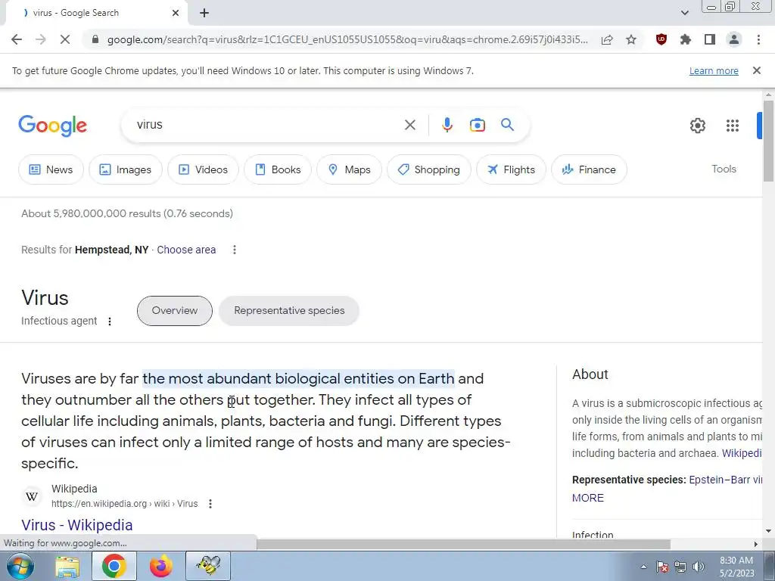775x581 pixels.
Task: Open the tab search chevron
Action: [684, 13]
